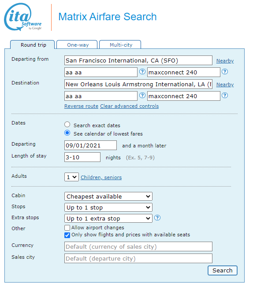Enable Allow airport changes checkbox

[67, 228]
